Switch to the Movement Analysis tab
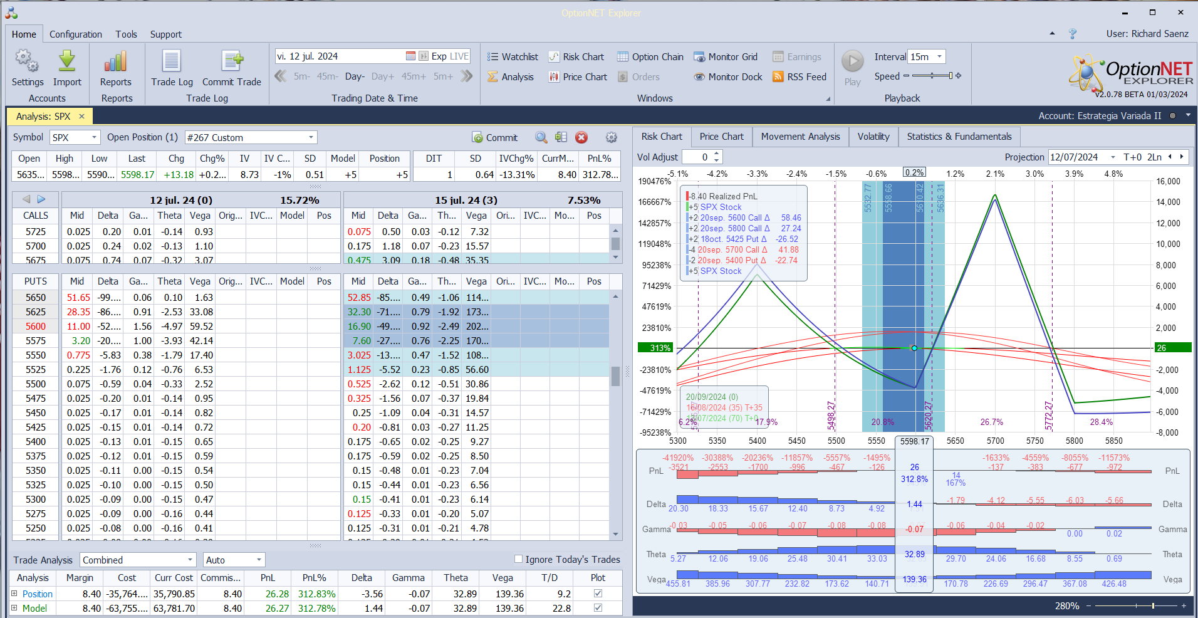This screenshot has width=1198, height=618. (801, 137)
